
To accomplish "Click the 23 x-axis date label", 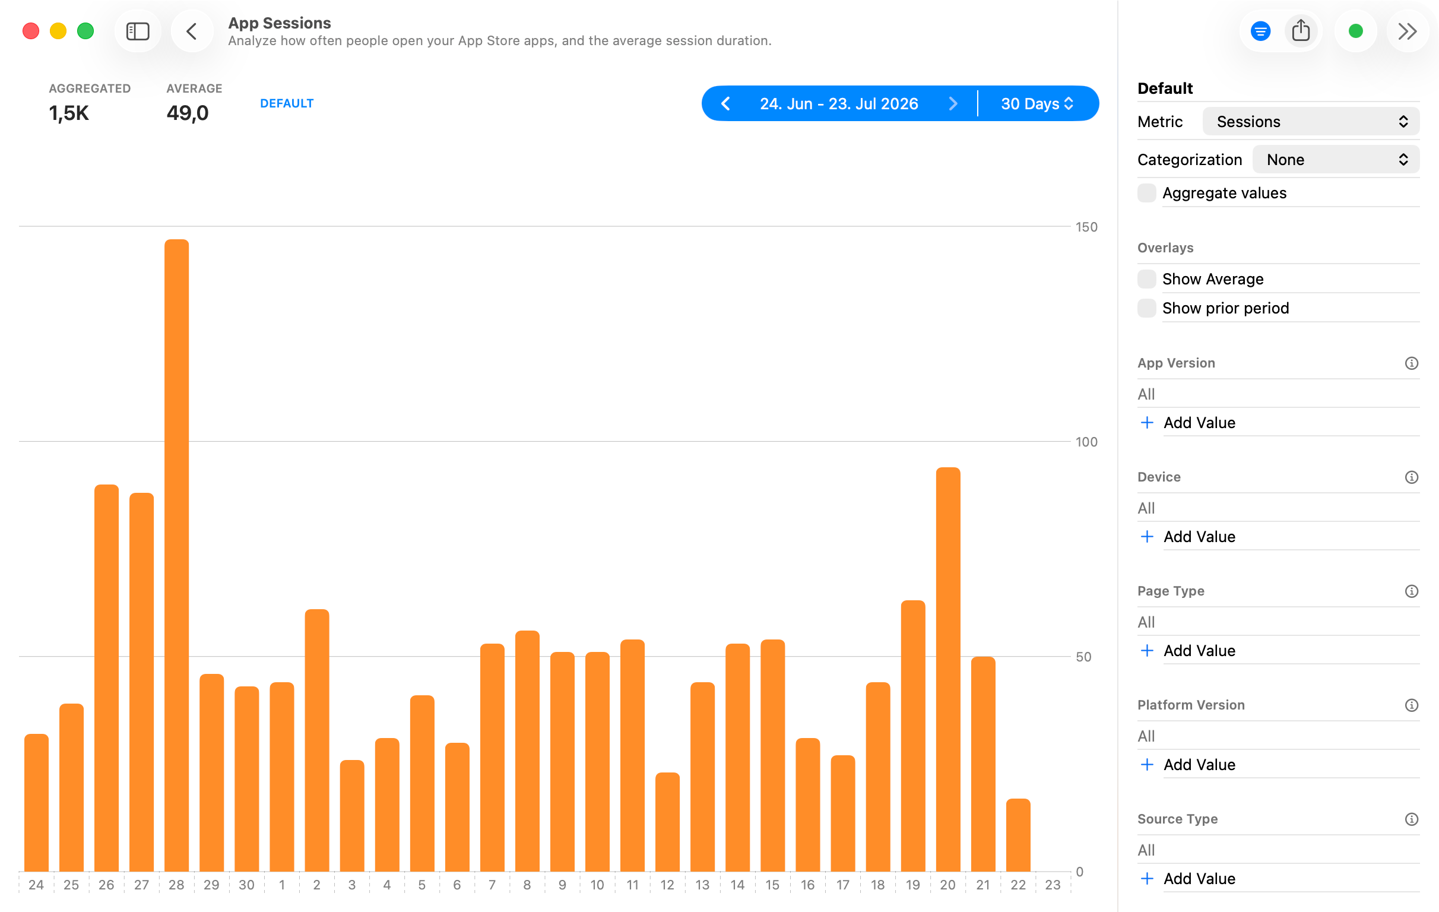I will click(1053, 885).
